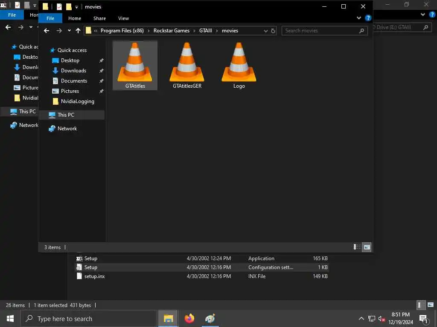Expand the ribbon in movies window
Screen dimensions: 437x327
pyautogui.click(x=358, y=18)
